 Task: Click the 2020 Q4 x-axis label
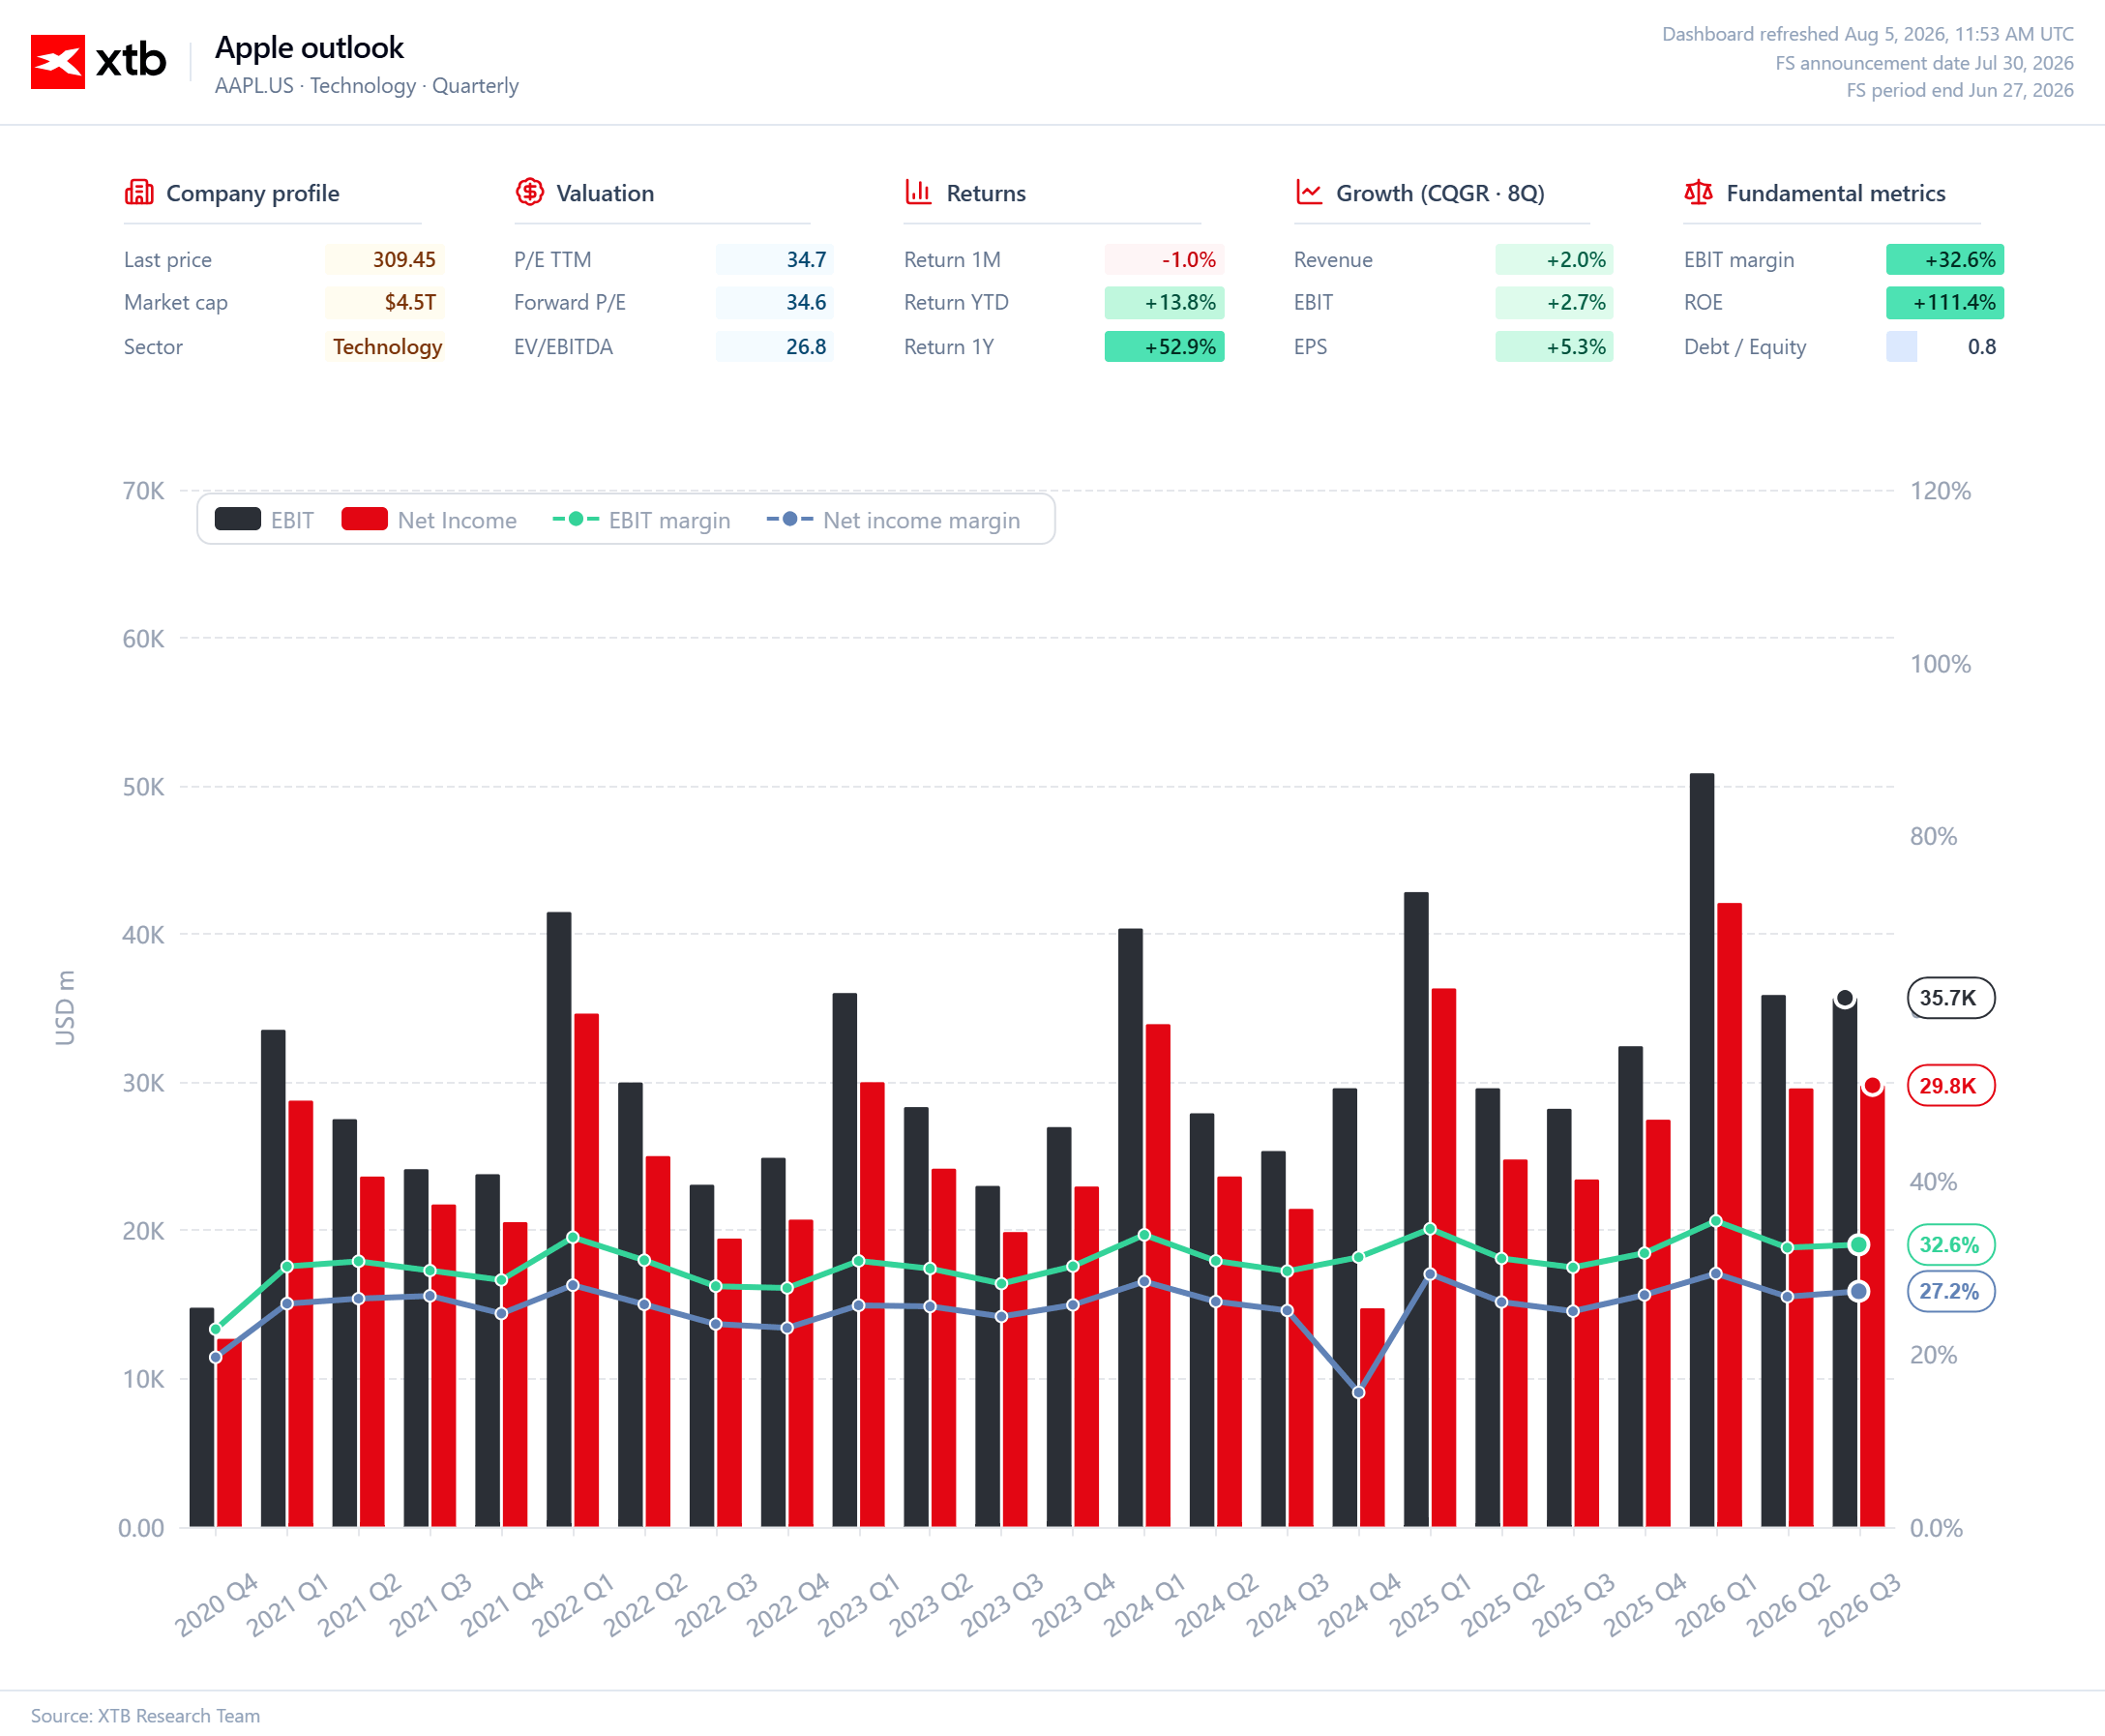tap(216, 1605)
